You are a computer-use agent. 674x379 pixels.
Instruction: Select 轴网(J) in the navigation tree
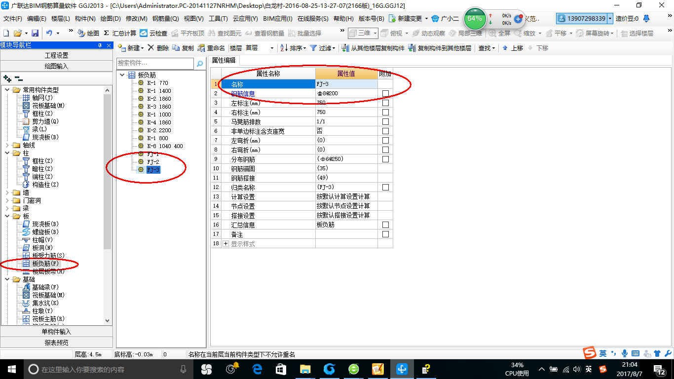pos(41,98)
